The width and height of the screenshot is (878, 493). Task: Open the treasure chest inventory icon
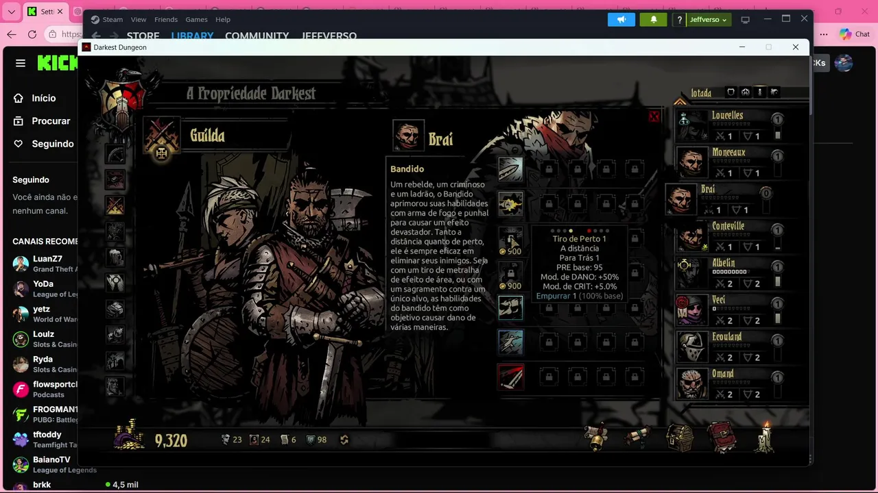[x=680, y=437]
